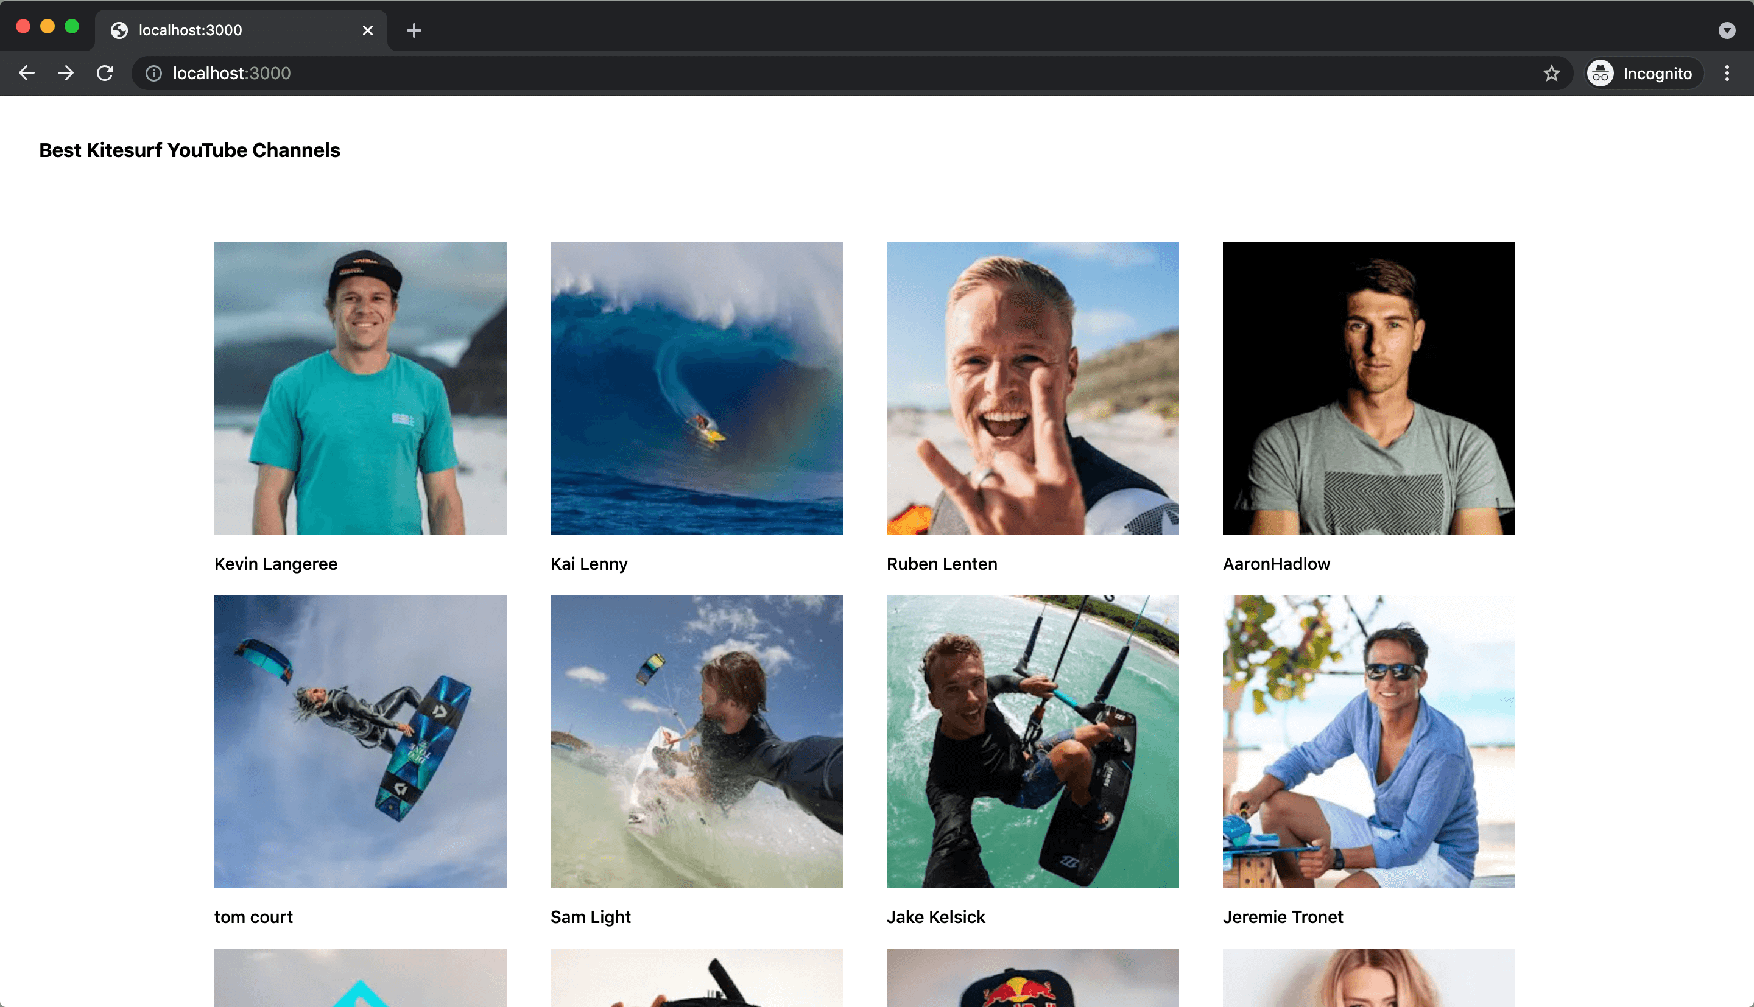Open the tab search dropdown arrow
Screen dimensions: 1754x1007
[x=1727, y=30]
